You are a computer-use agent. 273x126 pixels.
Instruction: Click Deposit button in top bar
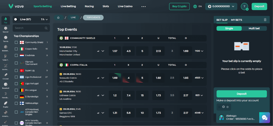click(x=259, y=6)
